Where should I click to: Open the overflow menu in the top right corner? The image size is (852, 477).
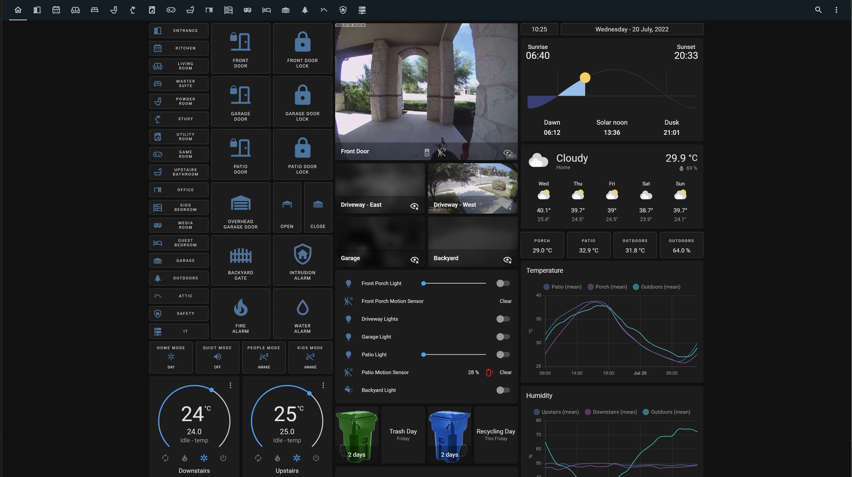tap(837, 9)
